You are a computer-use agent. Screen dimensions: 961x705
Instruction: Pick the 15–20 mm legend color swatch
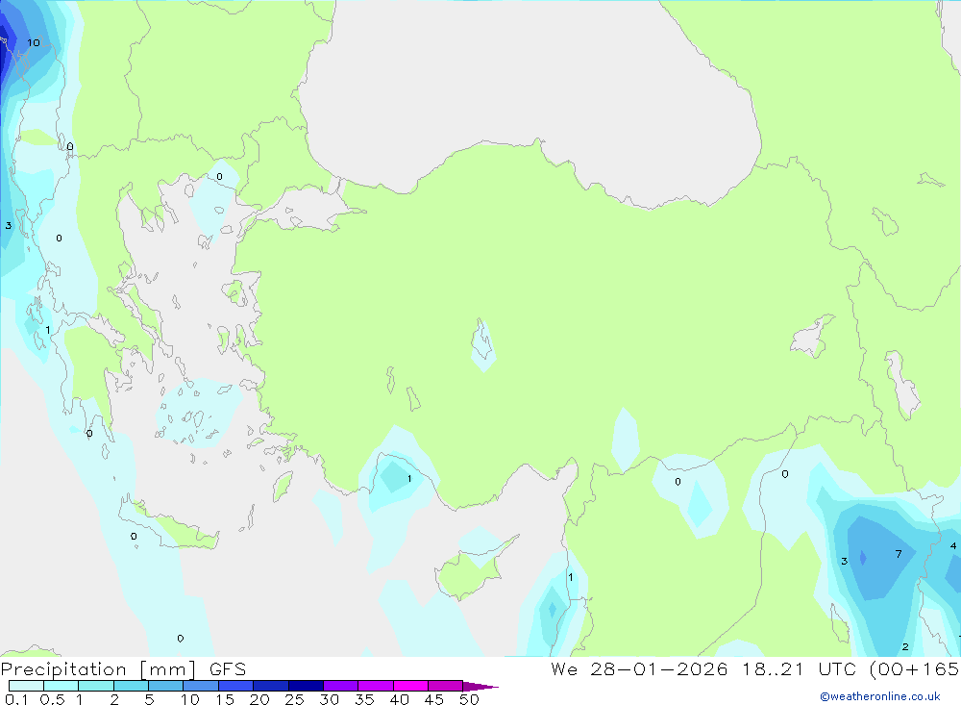[x=235, y=686]
